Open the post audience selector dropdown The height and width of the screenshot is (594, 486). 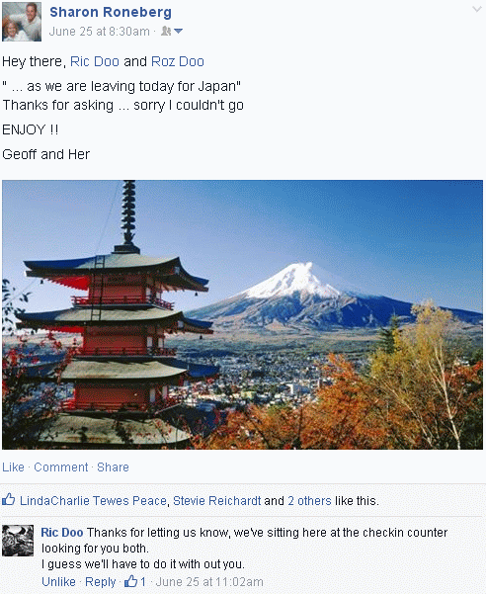point(178,31)
